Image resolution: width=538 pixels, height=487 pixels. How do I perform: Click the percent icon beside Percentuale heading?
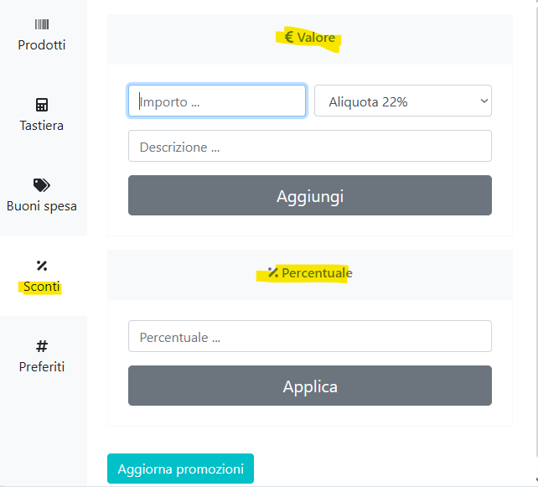tap(272, 272)
